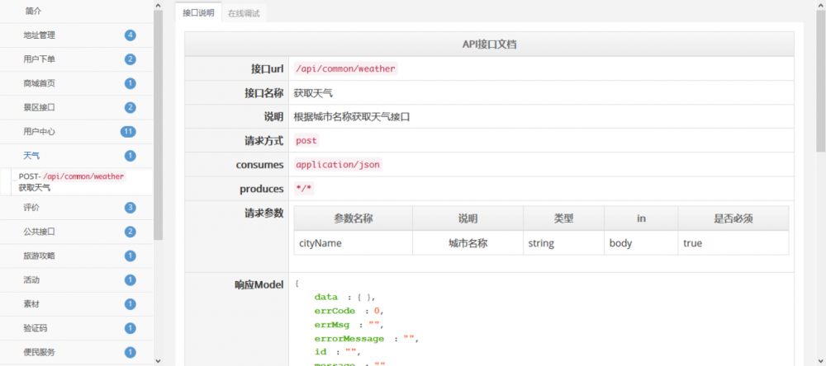This screenshot has height=366, width=826.
Task: Expand the 地址管理 group
Action: [x=76, y=35]
